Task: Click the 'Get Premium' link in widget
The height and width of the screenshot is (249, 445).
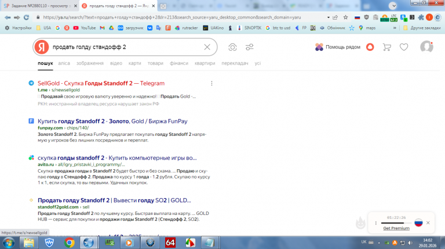Action: pyautogui.click(x=396, y=228)
